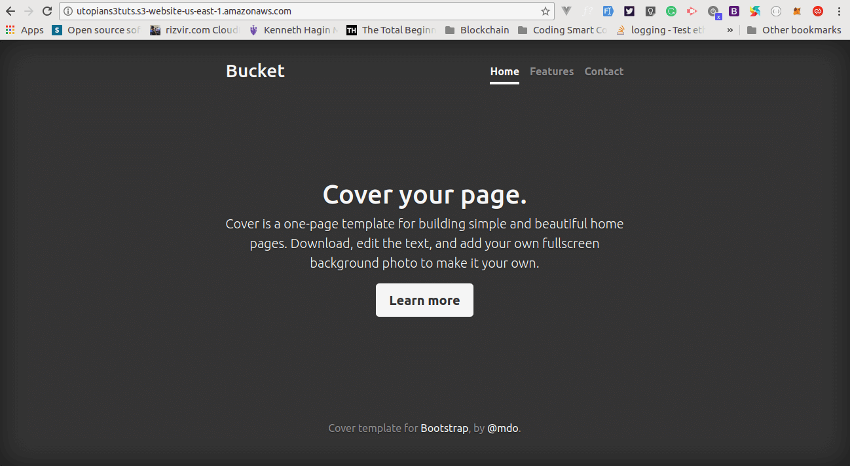Screen dimensions: 850x466
Task: Open the 'Open source sof' bookmark
Action: tap(96, 30)
